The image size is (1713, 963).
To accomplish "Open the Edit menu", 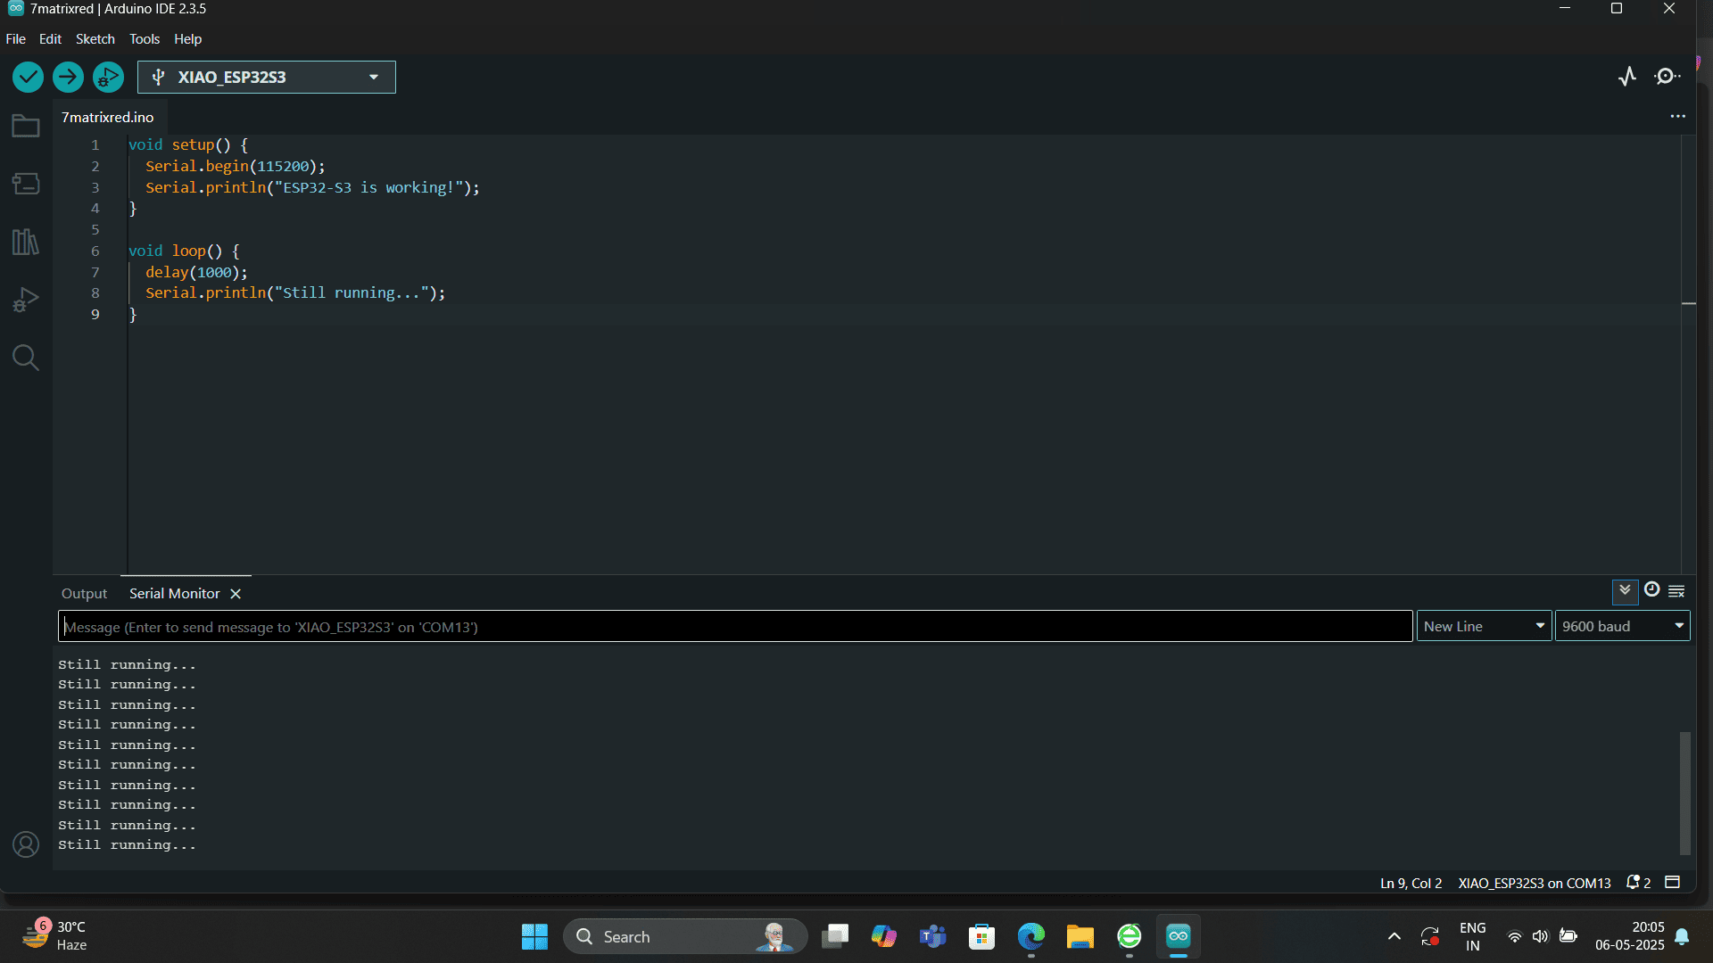I will click(x=50, y=39).
